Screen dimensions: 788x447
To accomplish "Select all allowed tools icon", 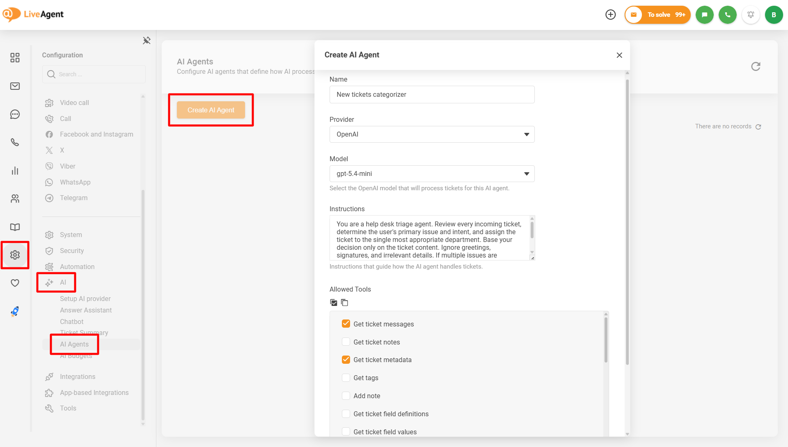I will [334, 303].
